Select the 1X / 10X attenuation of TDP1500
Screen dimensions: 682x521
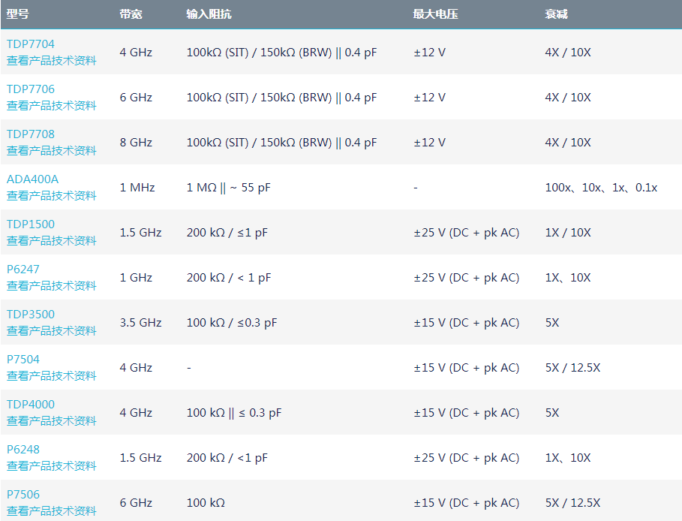tap(568, 233)
